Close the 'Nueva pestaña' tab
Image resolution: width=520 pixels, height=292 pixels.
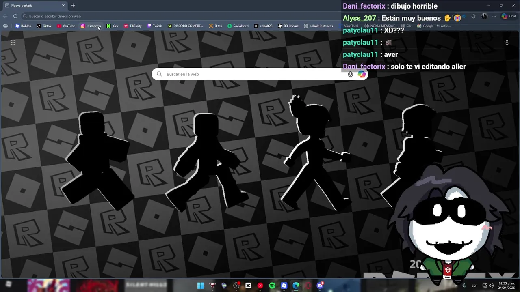[63, 6]
